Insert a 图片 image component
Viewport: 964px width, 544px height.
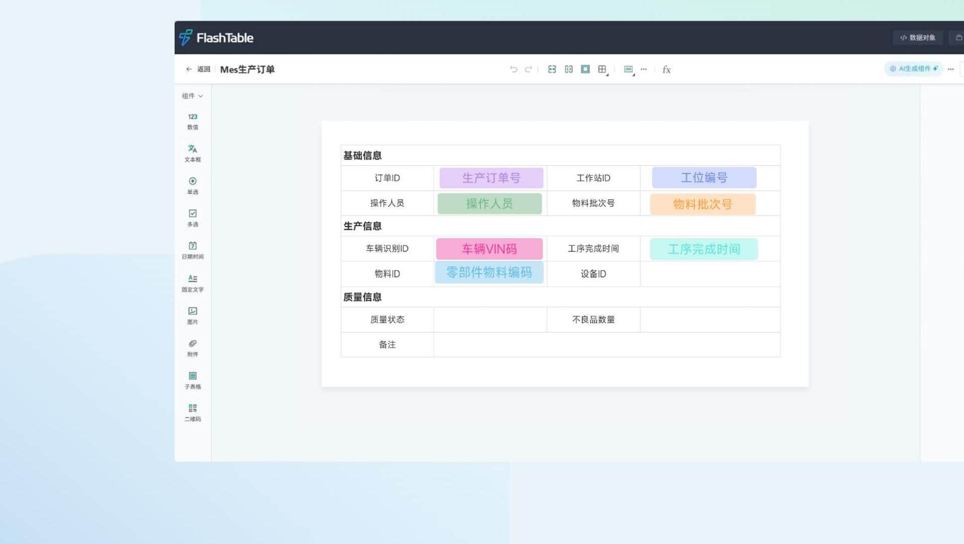[x=192, y=315]
